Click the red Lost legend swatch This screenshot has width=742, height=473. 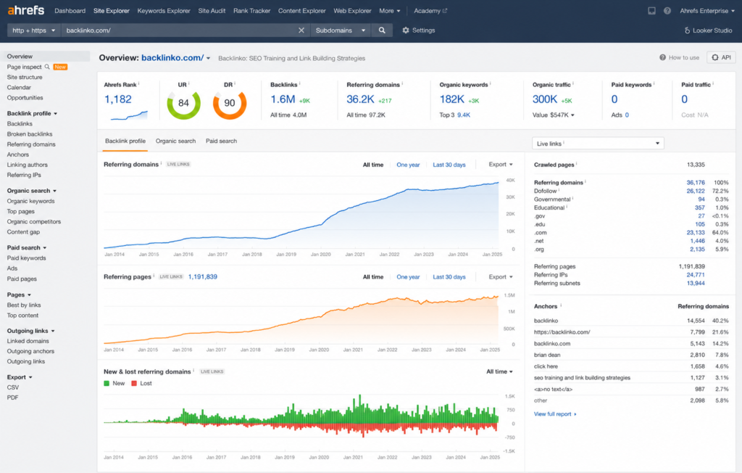[134, 384]
